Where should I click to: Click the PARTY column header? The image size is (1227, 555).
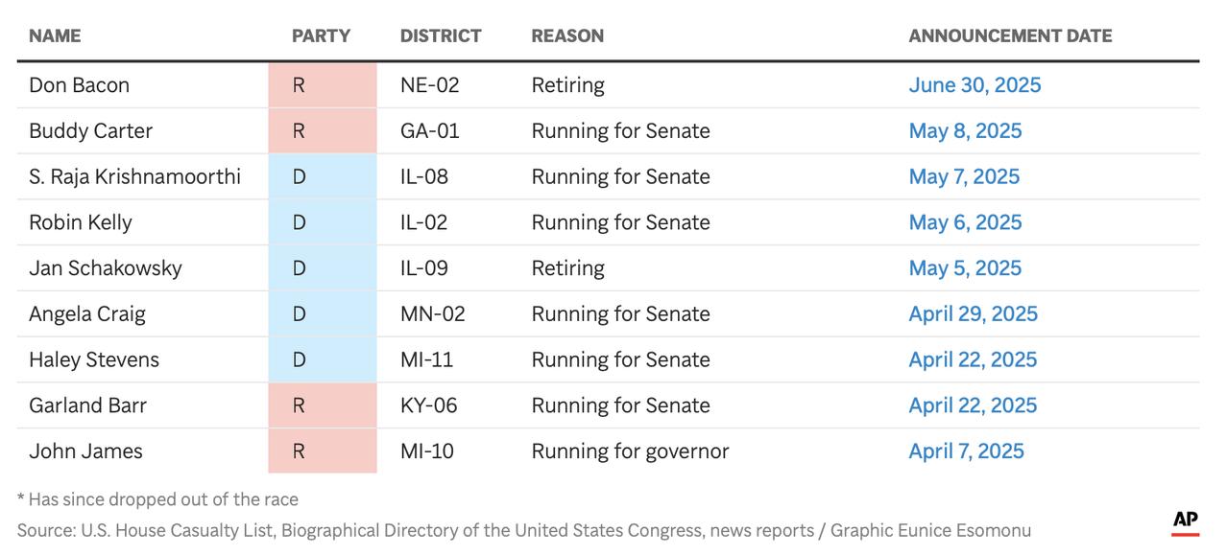[321, 36]
